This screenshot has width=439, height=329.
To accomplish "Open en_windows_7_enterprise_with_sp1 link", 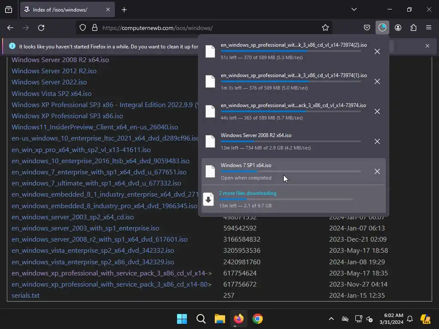I will pos(99,172).
